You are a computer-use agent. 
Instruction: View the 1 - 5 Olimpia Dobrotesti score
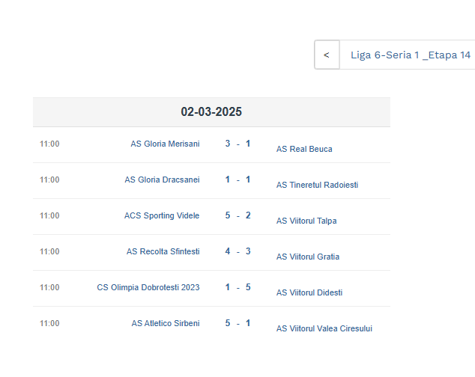(x=237, y=287)
